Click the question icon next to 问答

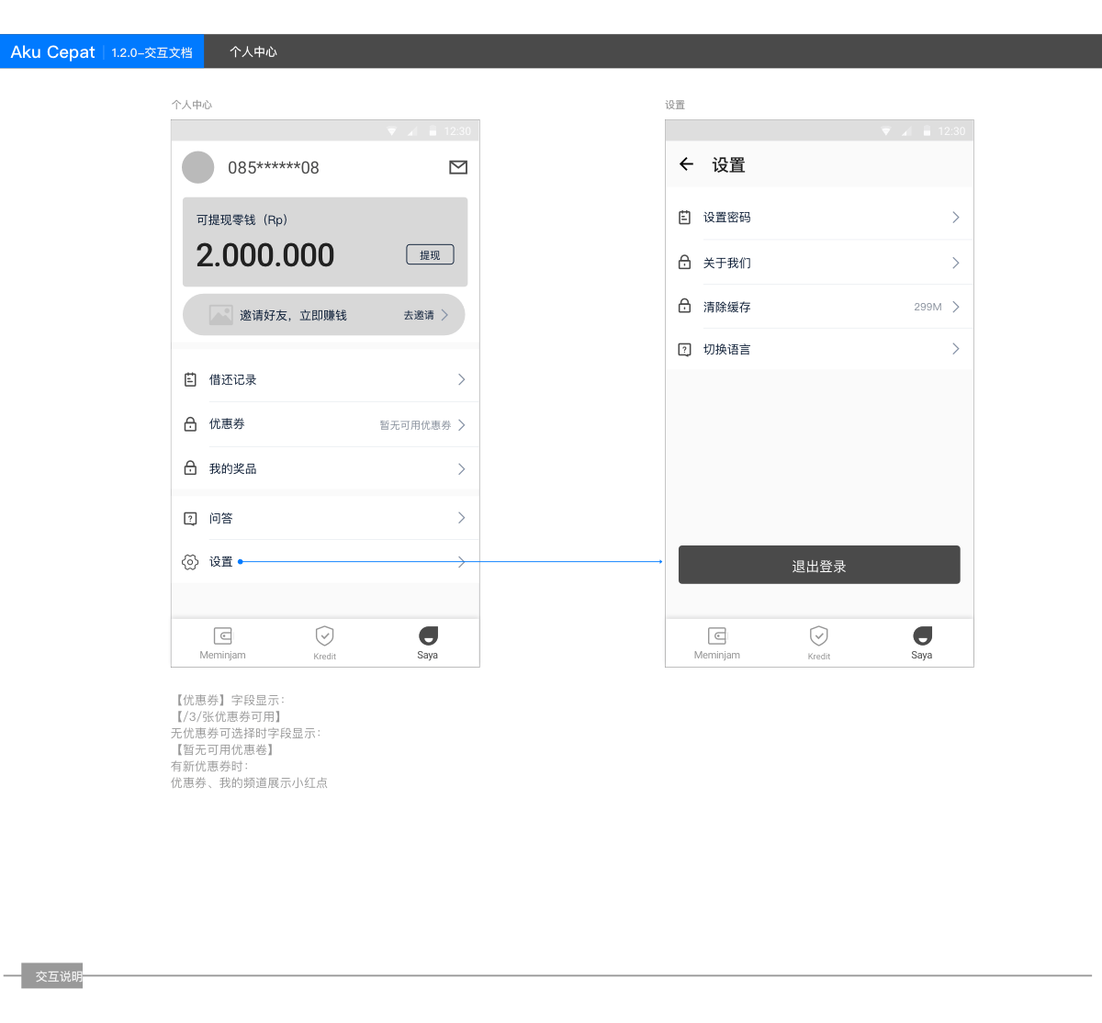190,519
